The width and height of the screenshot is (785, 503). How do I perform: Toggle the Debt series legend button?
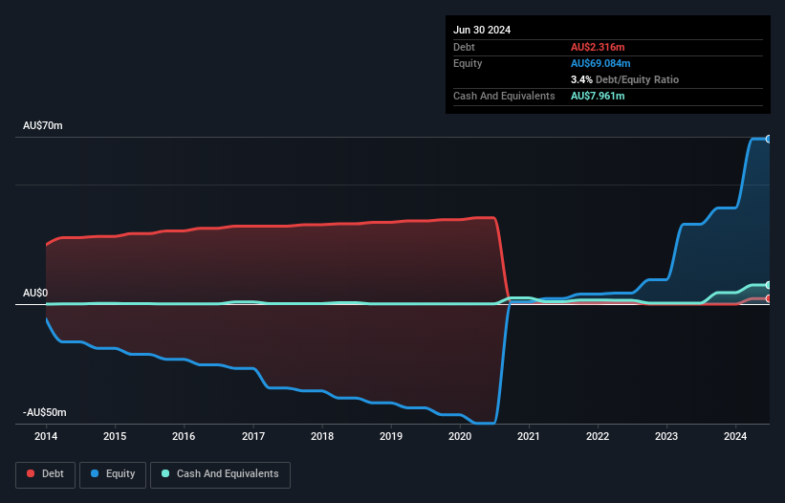coord(46,474)
